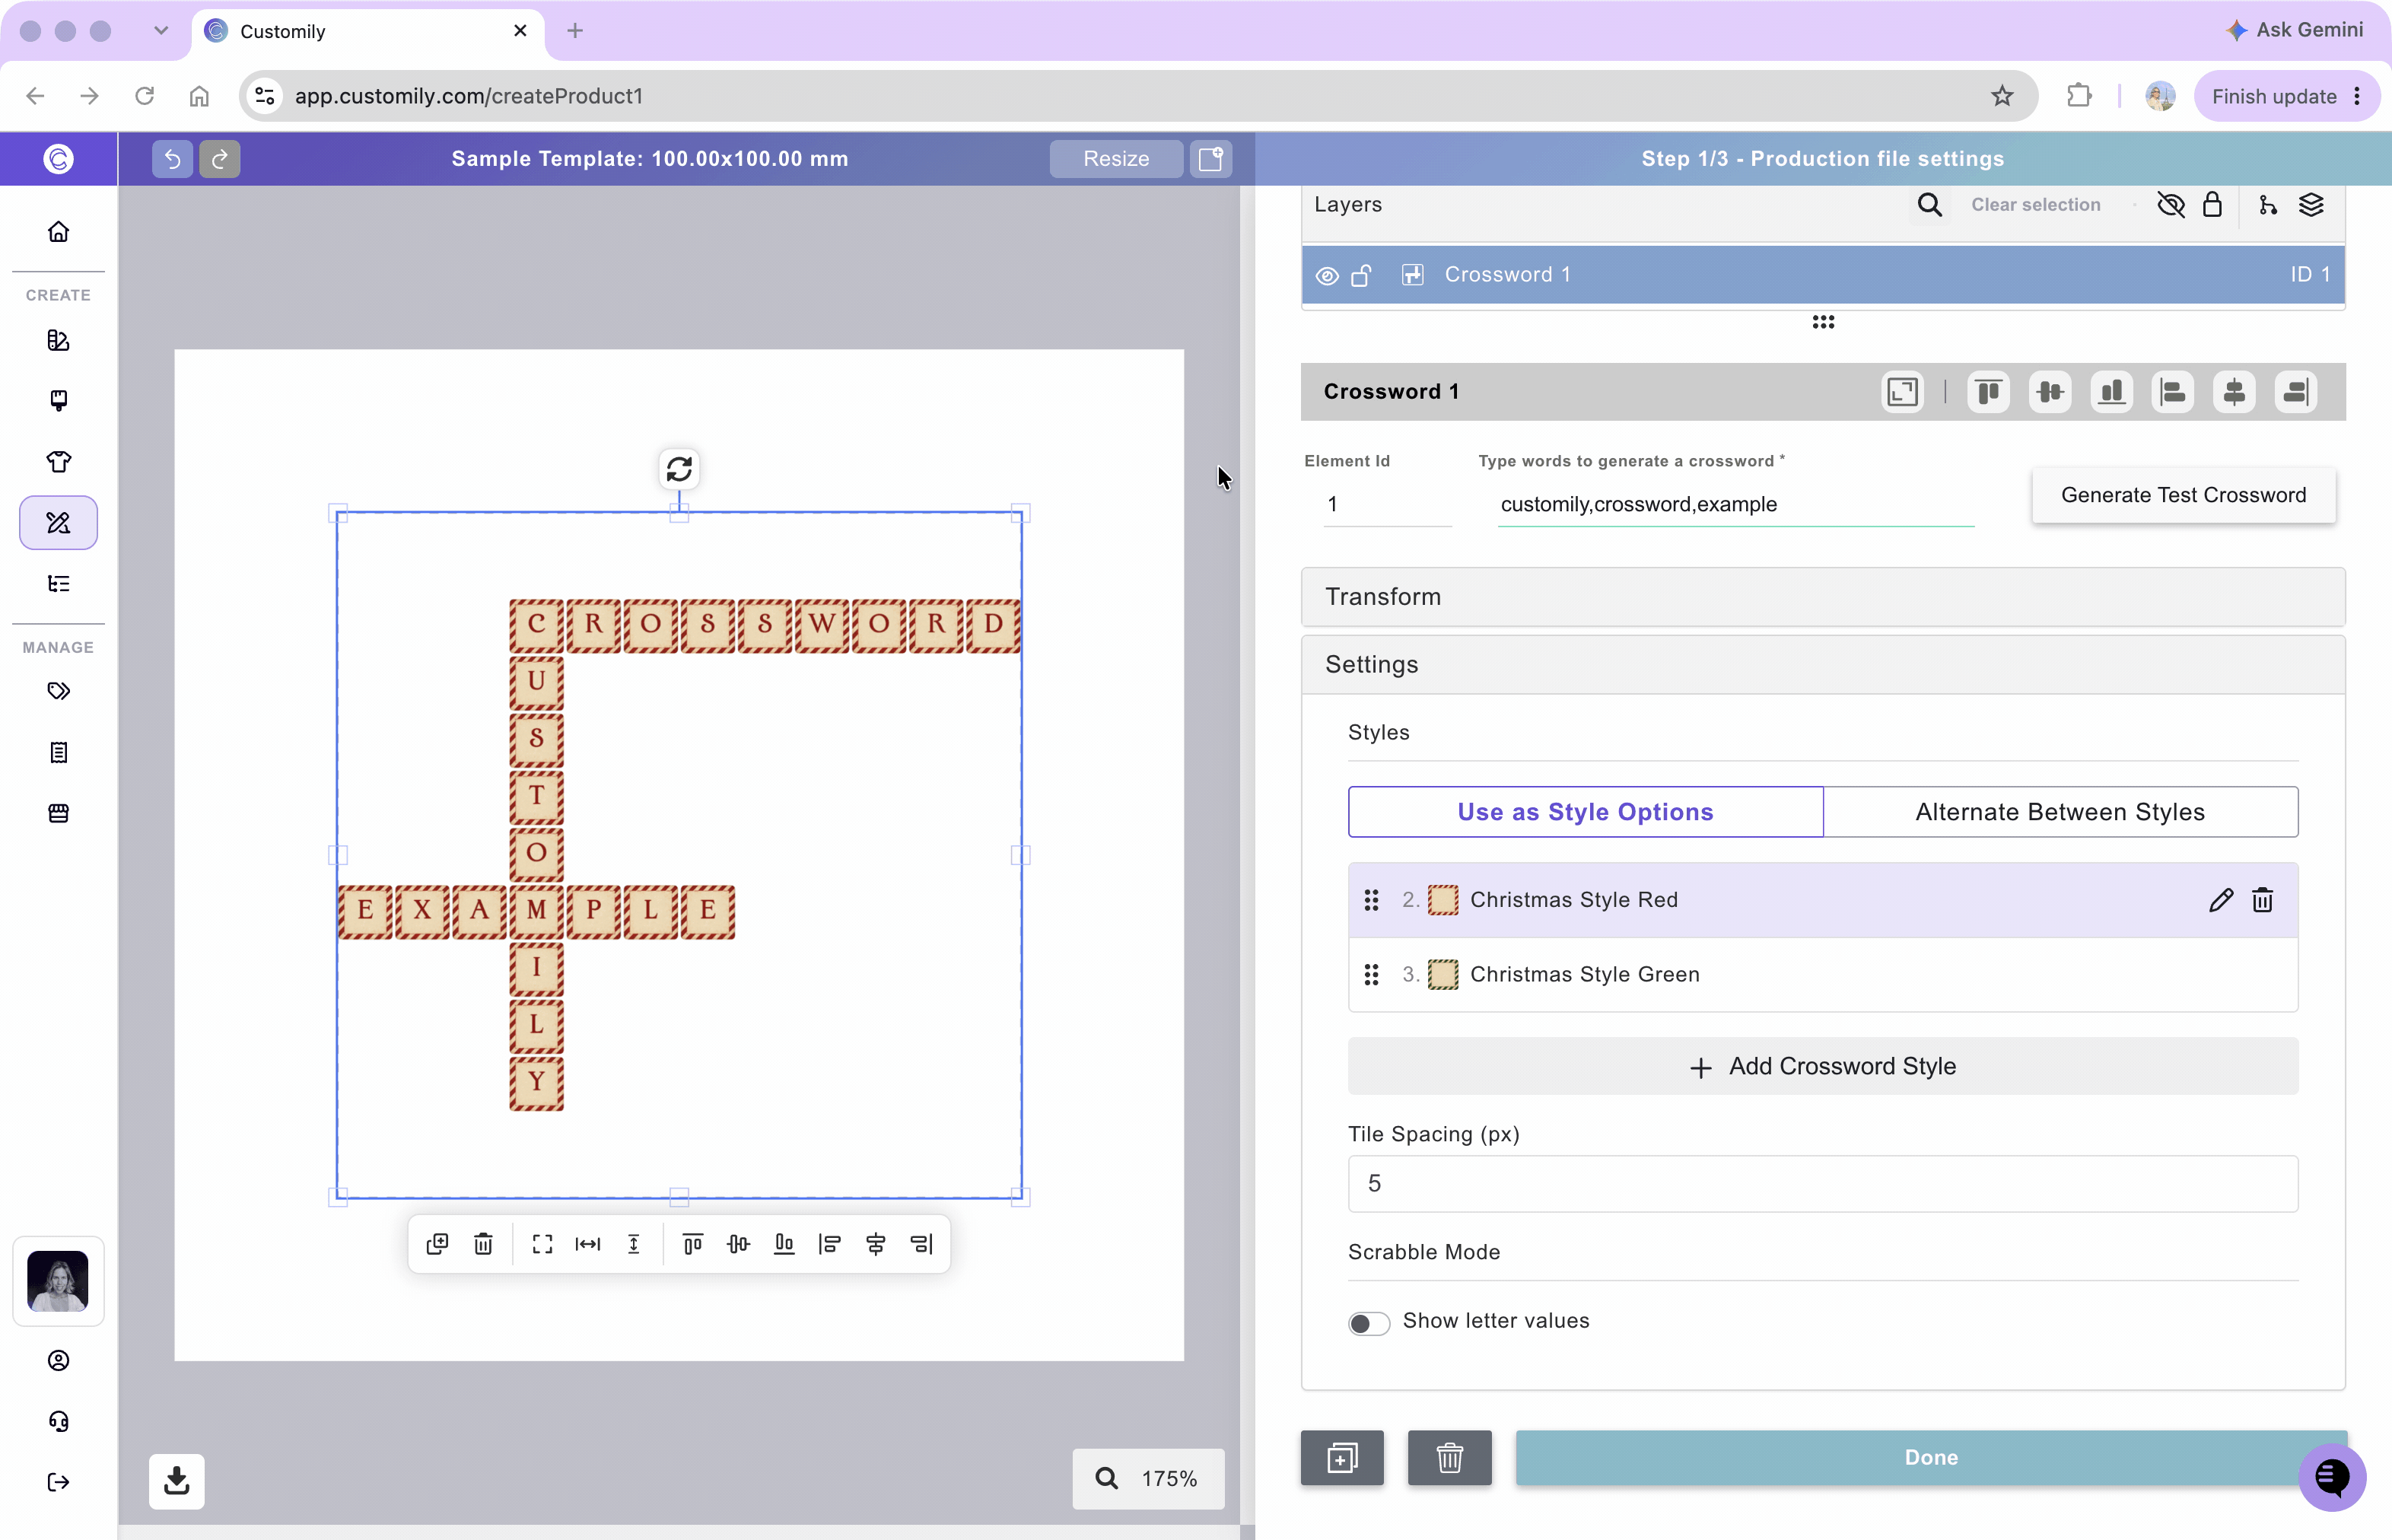Click the download icon at the bottom-left of the canvas
Viewport: 2392px width, 1540px height.
177,1480
